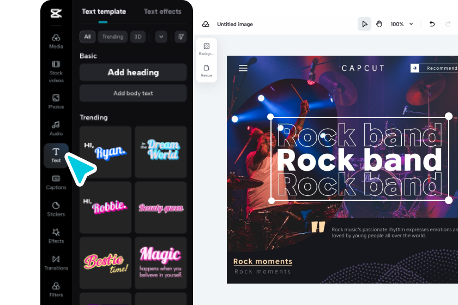Open the Stock videos panel
The height and width of the screenshot is (305, 458).
pos(56,71)
